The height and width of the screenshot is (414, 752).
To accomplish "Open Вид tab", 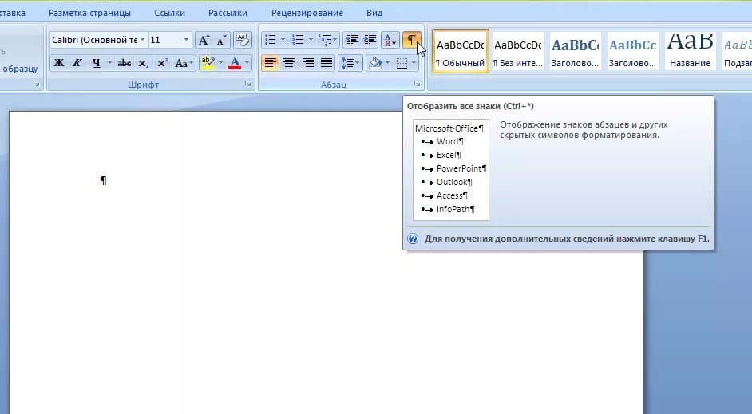I will click(374, 13).
